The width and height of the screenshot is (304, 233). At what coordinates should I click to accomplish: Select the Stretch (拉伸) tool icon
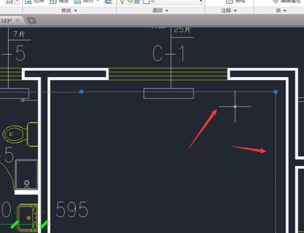pyautogui.click(x=29, y=2)
